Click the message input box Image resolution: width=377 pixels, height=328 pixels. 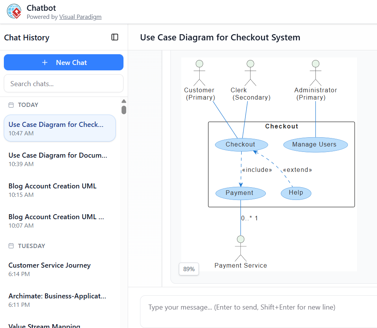tap(258, 308)
